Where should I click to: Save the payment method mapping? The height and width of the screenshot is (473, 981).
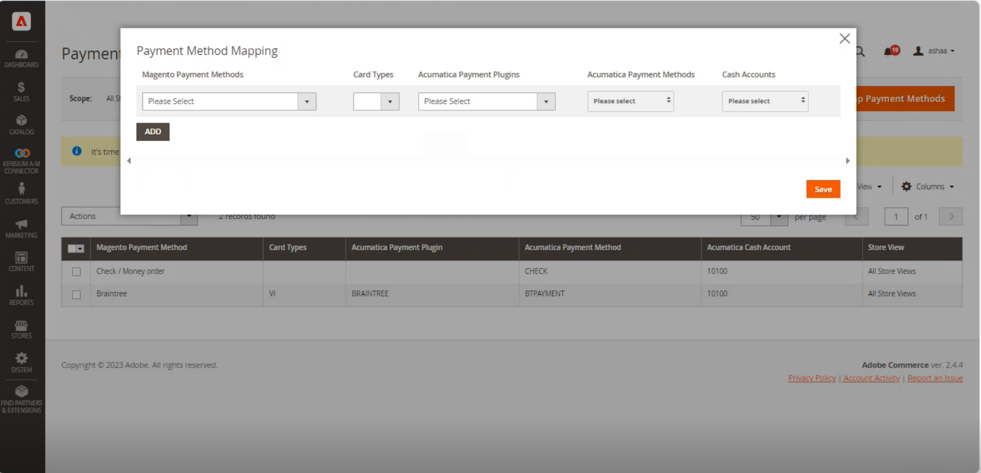pyautogui.click(x=823, y=189)
